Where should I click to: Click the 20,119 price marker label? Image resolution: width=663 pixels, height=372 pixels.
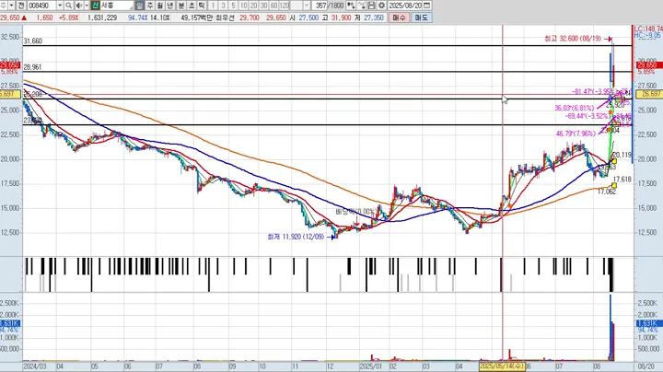(622, 155)
